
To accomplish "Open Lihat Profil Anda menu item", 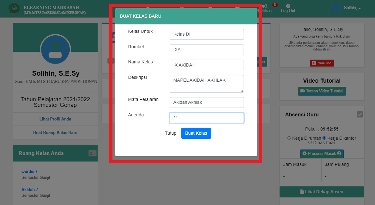I will (x=55, y=119).
